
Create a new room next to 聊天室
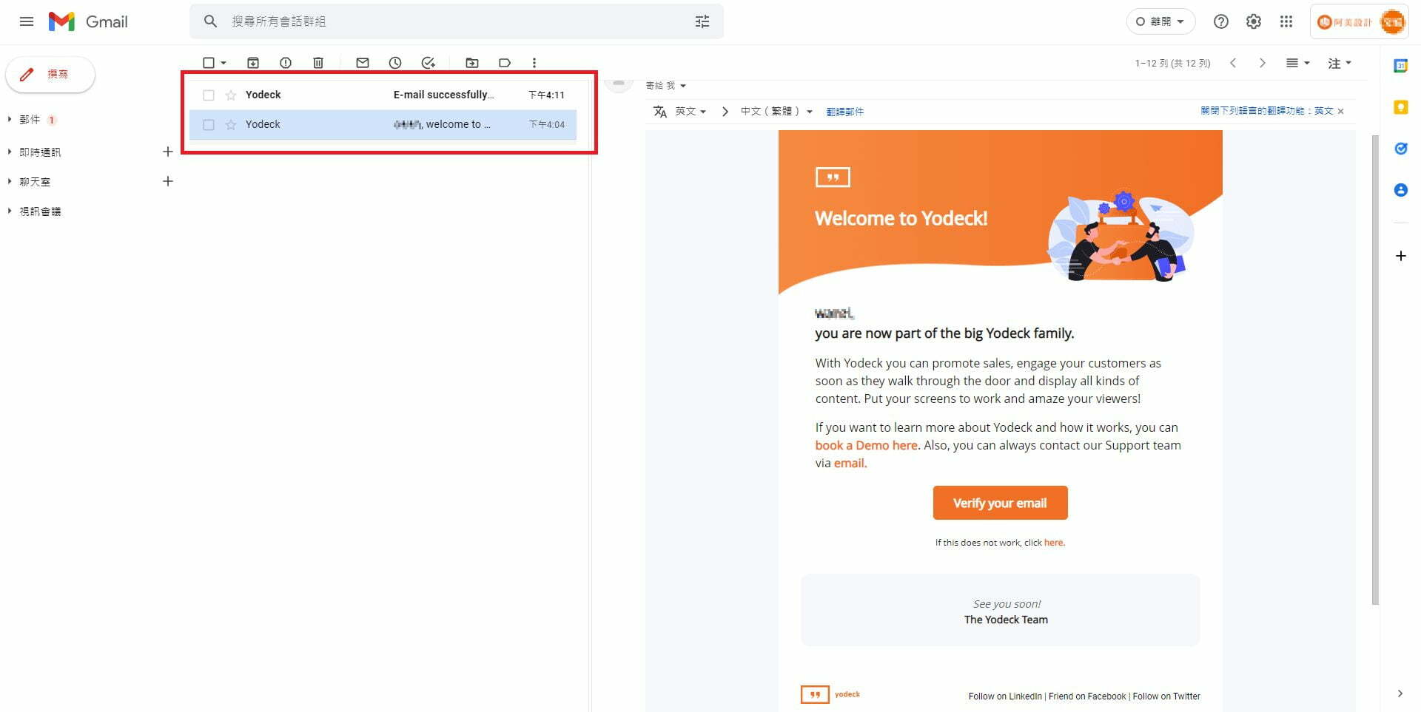(168, 181)
